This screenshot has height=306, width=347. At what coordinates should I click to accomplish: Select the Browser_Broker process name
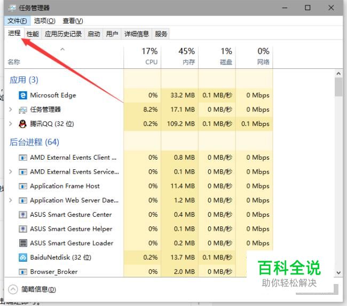[54, 272]
